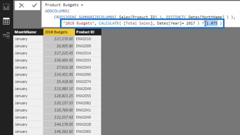Viewport: 240px width, 135px height.
Task: Select the ENX2009 product cell
Action: click(x=88, y=46)
